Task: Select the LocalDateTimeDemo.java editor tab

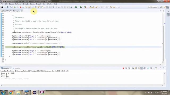Action: tap(11, 11)
